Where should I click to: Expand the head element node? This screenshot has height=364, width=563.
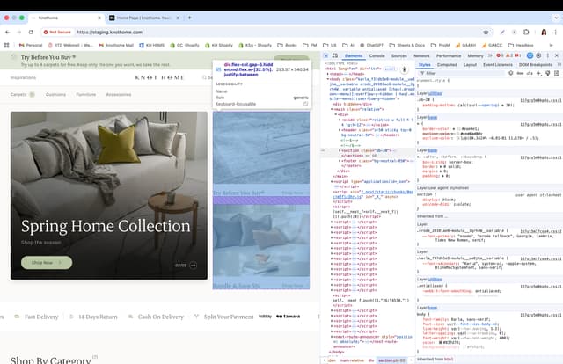tap(328, 74)
